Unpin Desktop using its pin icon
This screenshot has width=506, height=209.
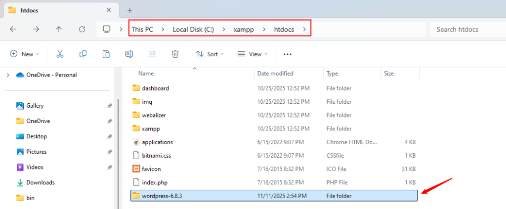110,136
